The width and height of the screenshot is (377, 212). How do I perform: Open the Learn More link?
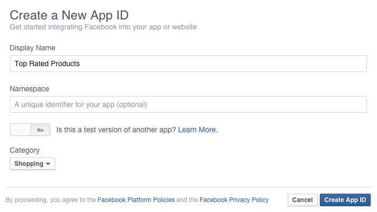click(x=197, y=130)
